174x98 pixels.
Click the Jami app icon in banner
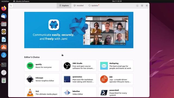tap(54, 25)
